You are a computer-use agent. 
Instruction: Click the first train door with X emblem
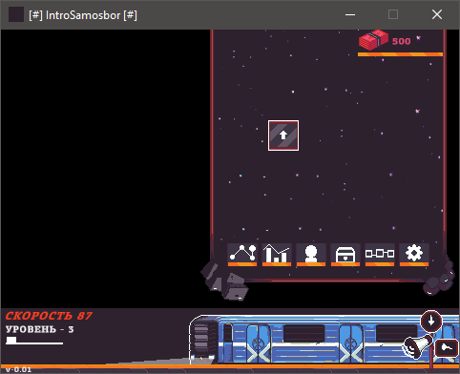[x=259, y=343]
